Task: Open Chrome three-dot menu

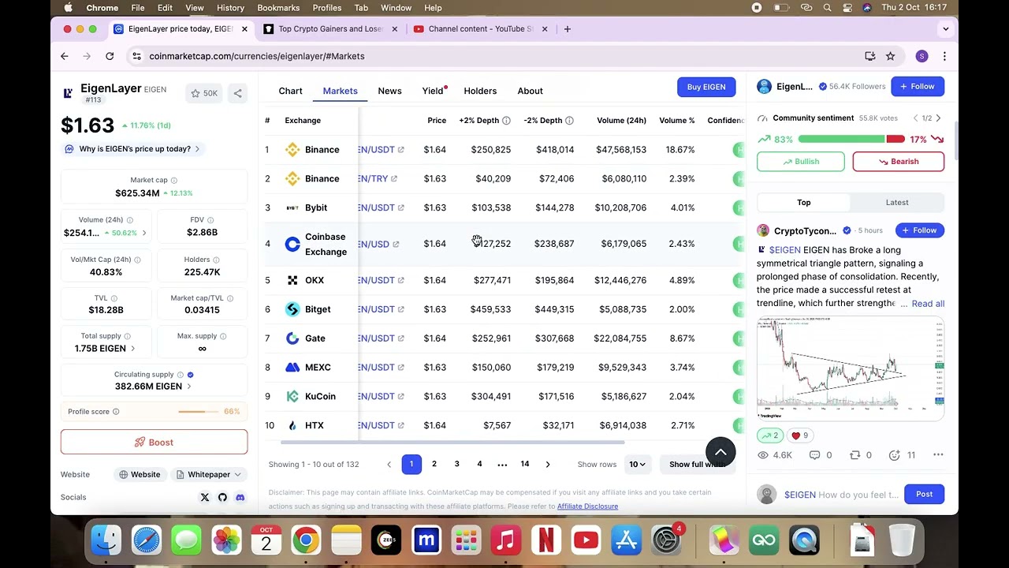Action: point(944,56)
